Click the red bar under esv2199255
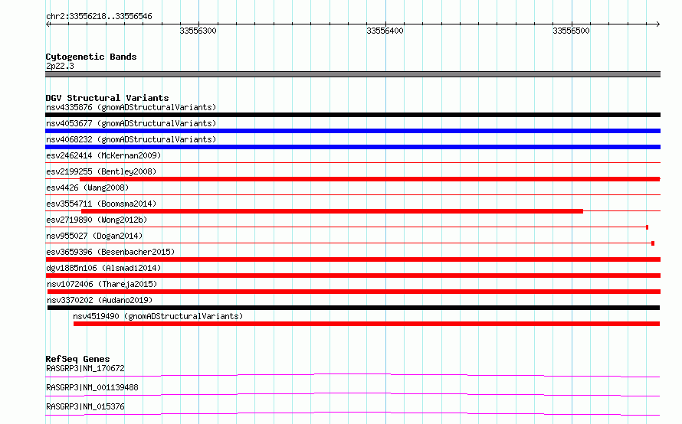Viewport: 682px width, 424px height. (x=369, y=179)
